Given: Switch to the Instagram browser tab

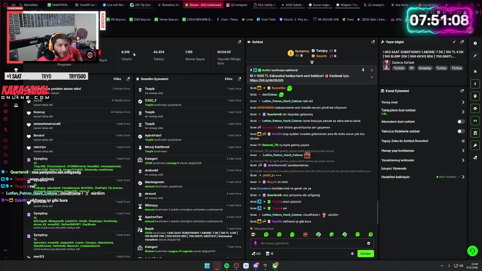Looking at the screenshot, I should 237,5.
